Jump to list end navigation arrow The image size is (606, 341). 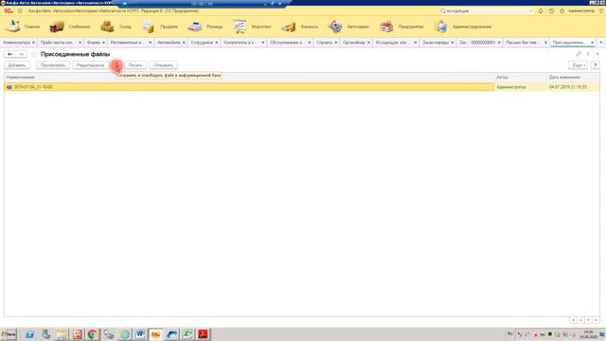pyautogui.click(x=596, y=320)
